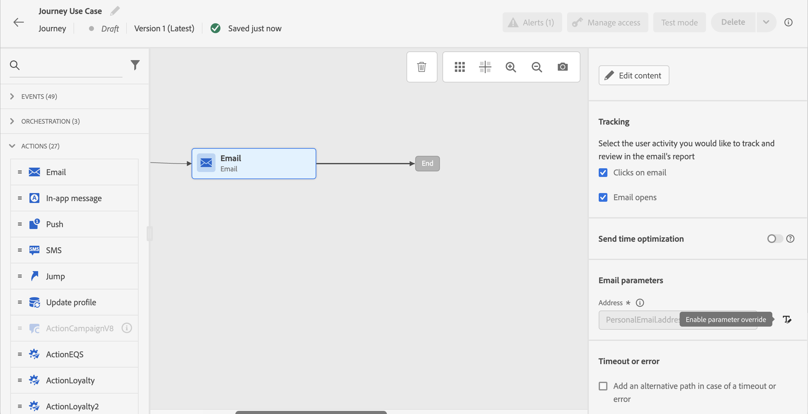
Task: Click the zoom out magnifier icon
Action: (537, 67)
